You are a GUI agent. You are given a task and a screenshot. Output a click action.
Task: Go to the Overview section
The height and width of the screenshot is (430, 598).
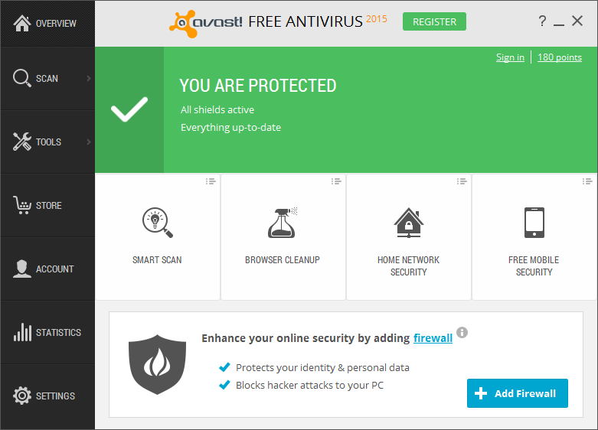click(x=47, y=24)
